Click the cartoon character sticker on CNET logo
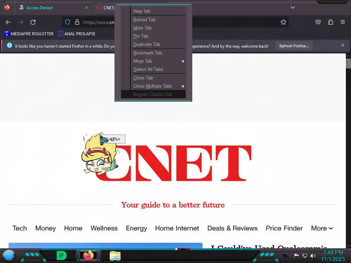 tap(100, 154)
